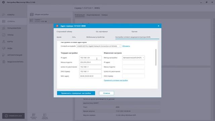Click the new Шлюз по умолчанию field under Изменение настроек

pyautogui.click(x=133, y=72)
